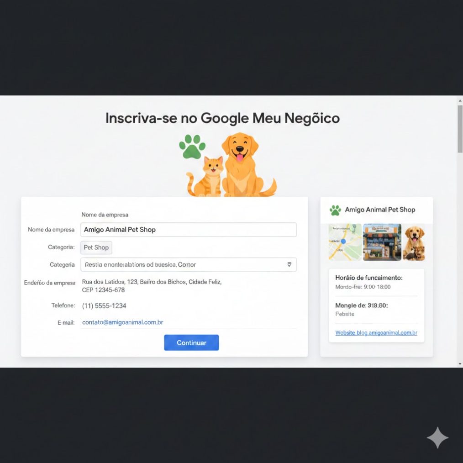
Task: Open the storefront photo thumbnail
Action: click(x=382, y=242)
